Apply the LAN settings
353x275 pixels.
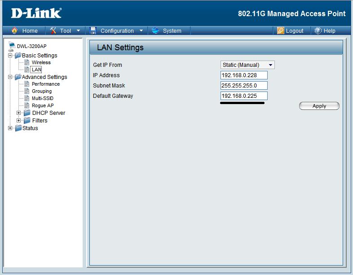(x=319, y=106)
